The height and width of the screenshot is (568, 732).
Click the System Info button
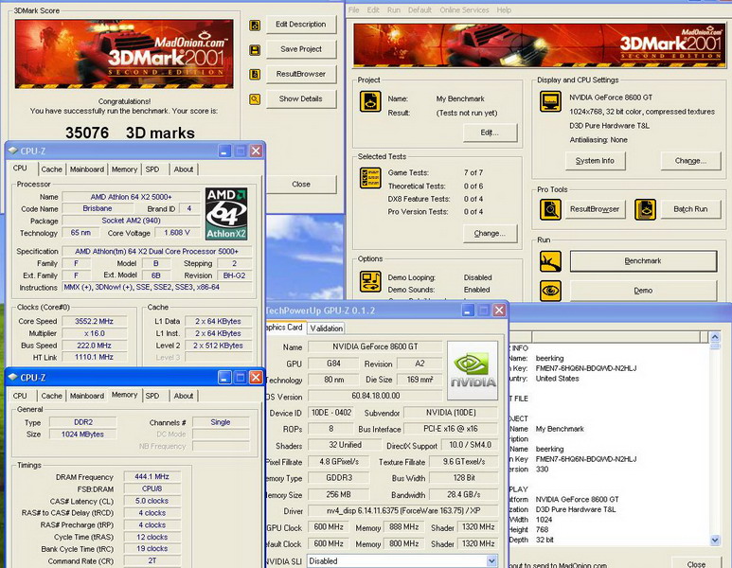595,161
